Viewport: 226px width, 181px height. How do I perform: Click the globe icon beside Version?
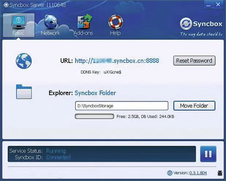(170, 173)
